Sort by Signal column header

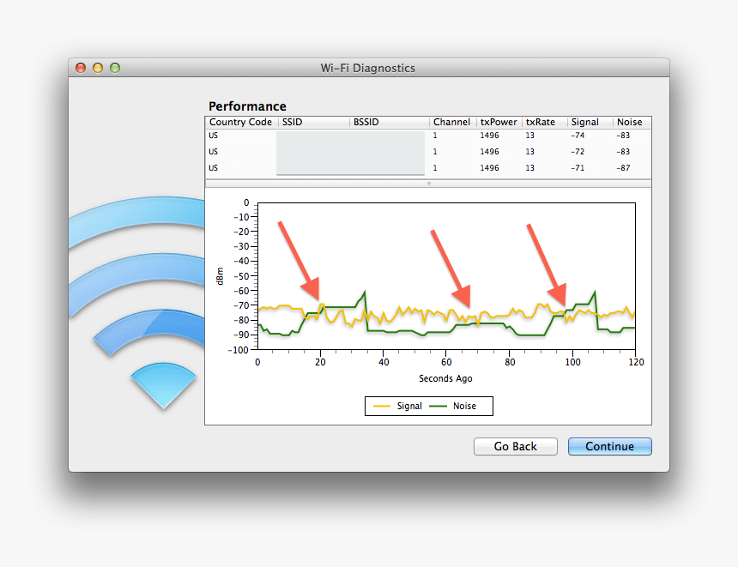click(590, 122)
